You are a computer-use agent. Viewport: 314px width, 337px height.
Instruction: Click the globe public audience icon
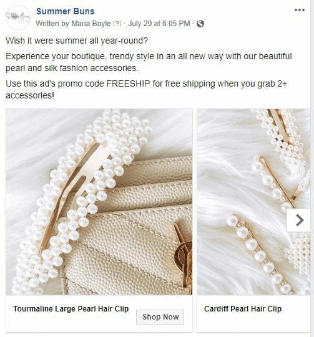point(200,24)
